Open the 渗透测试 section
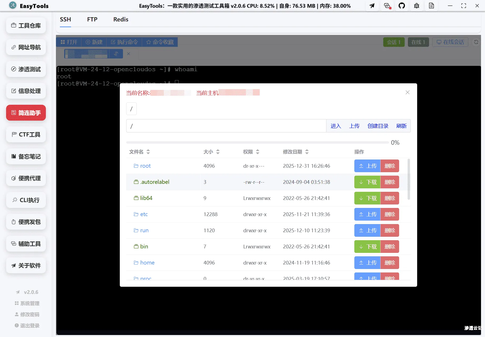The height and width of the screenshot is (337, 485). [x=26, y=69]
